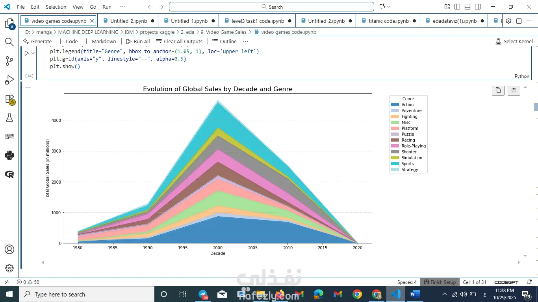Toggle the bottom panel layout button
Viewport: 538px width, 302px height.
pos(468,7)
